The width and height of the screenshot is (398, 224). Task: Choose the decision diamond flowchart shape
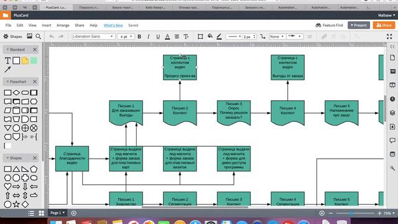pyautogui.click(x=16, y=93)
